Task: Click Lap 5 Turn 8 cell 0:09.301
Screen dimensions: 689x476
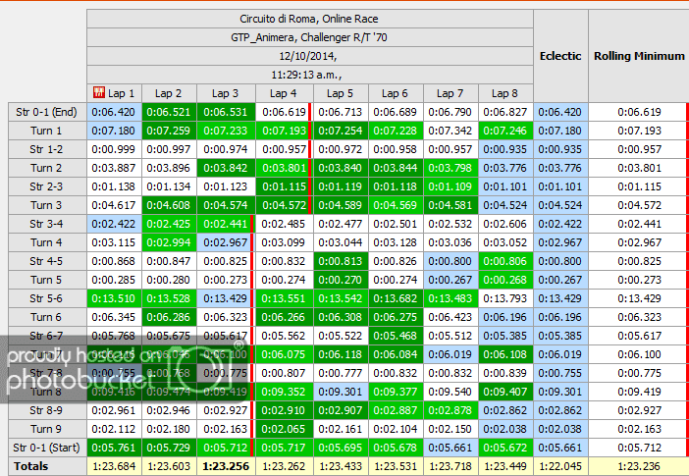Action: click(341, 392)
